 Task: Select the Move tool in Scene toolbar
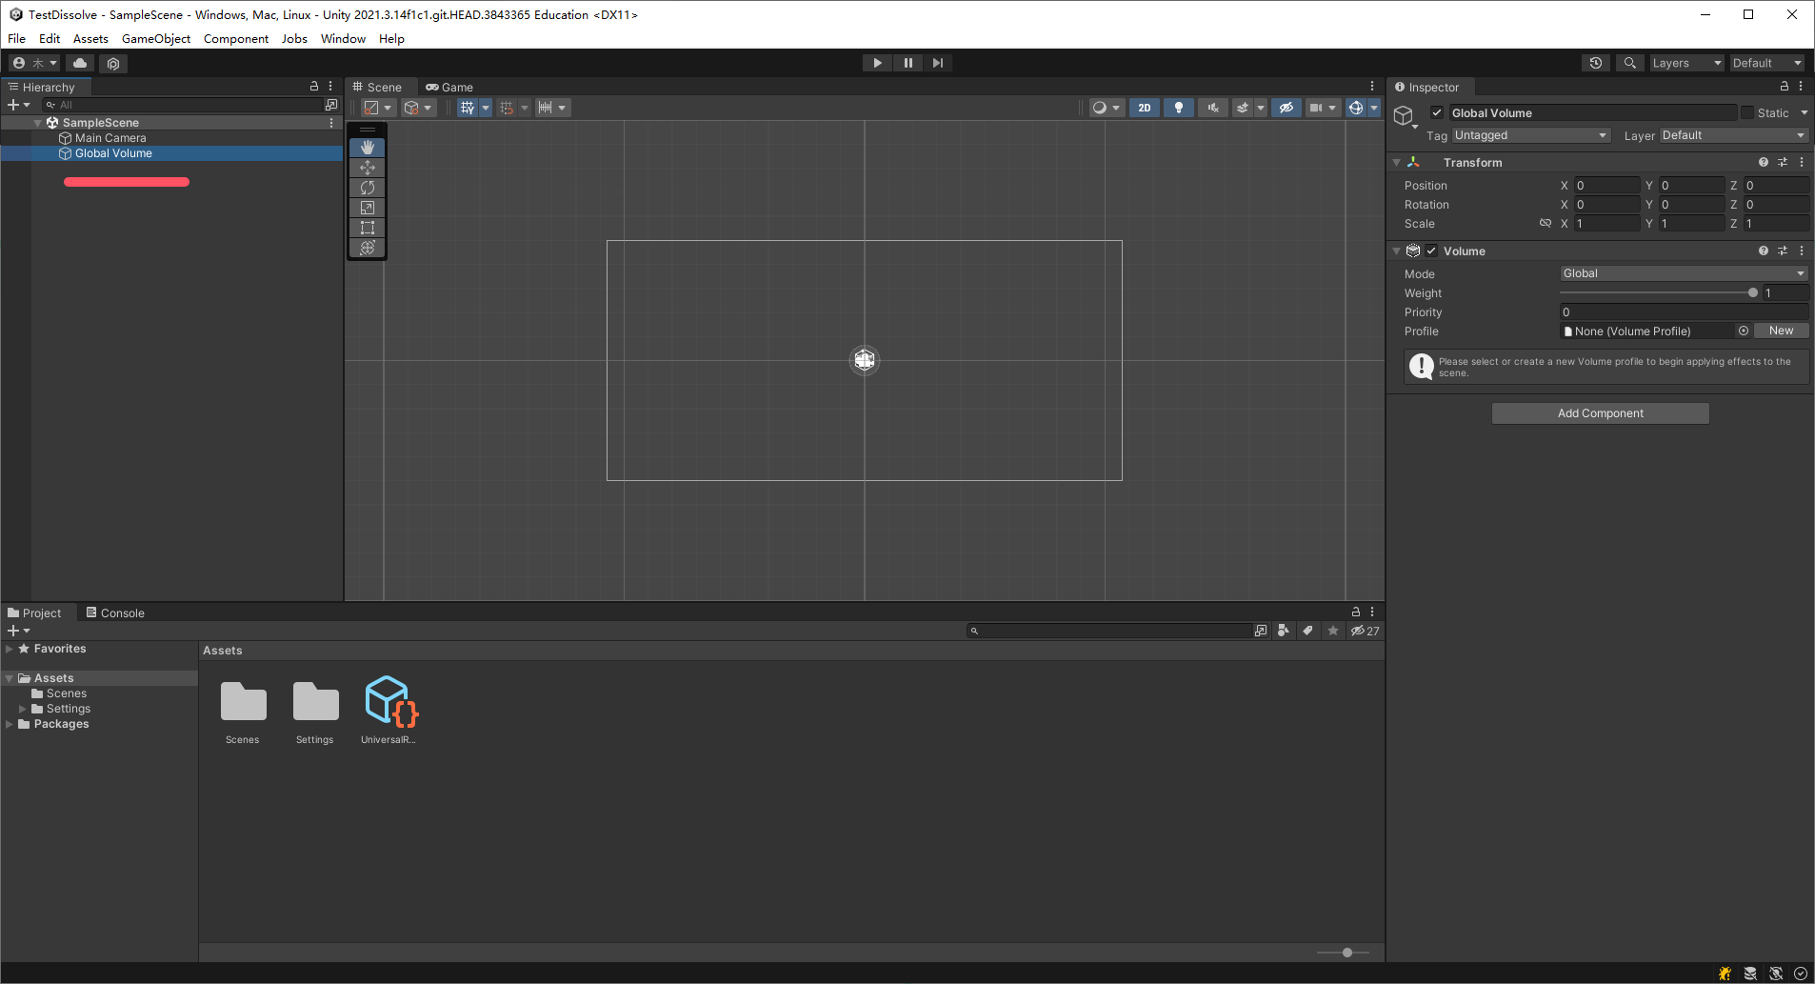click(x=368, y=168)
